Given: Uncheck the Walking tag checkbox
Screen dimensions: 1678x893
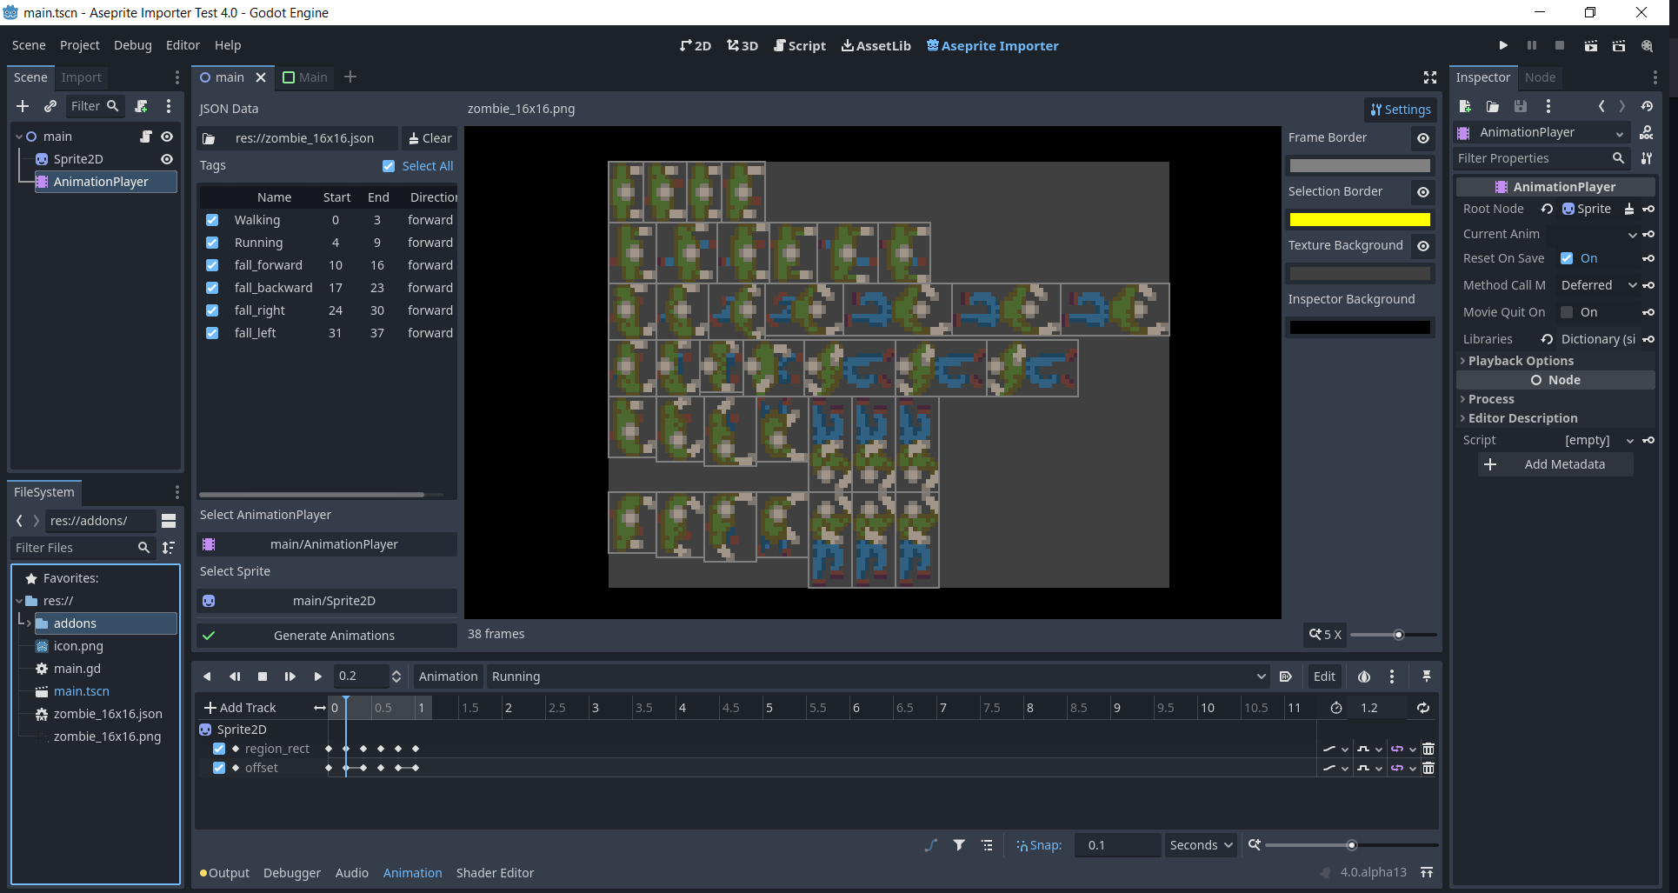Looking at the screenshot, I should 212,220.
